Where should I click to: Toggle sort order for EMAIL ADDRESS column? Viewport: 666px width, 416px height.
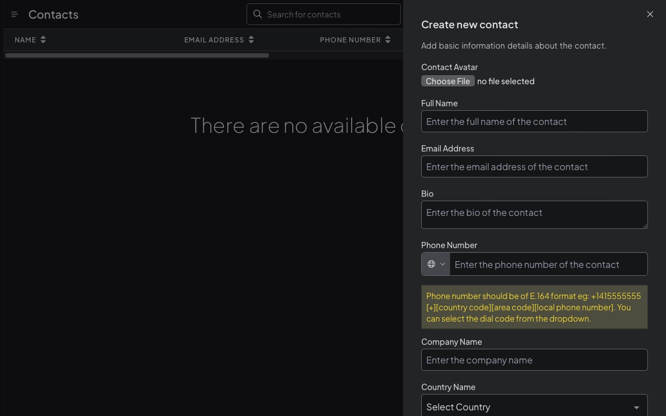[x=252, y=40]
